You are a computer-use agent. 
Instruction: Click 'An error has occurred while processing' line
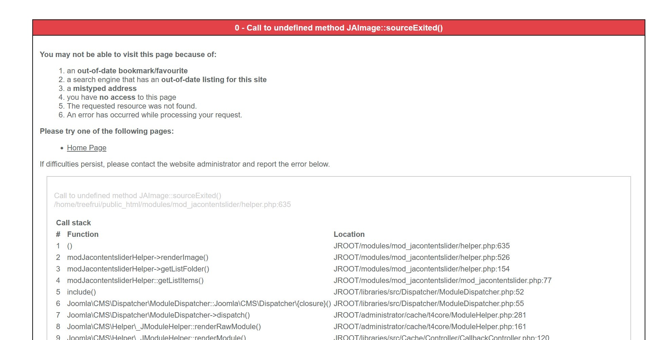tap(154, 115)
